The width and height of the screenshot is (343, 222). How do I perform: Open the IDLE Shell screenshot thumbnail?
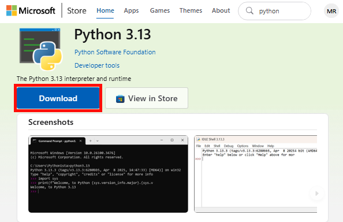pyautogui.click(x=255, y=174)
